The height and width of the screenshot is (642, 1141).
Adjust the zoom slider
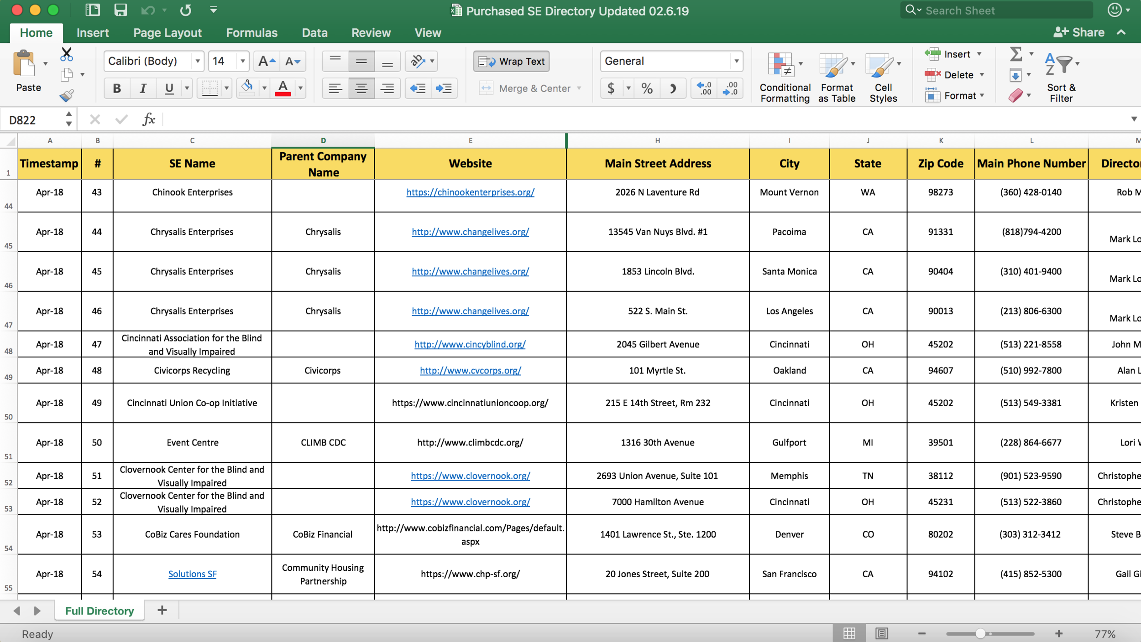tap(981, 633)
